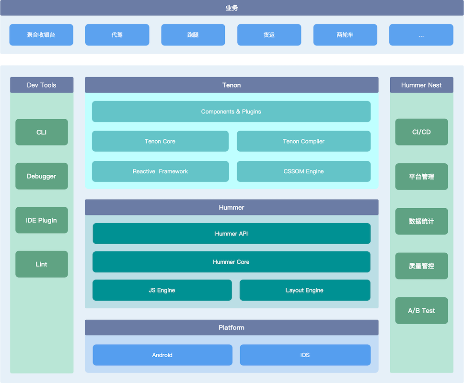
Task: Click the ellipsis block for more businesses
Action: coord(421,34)
